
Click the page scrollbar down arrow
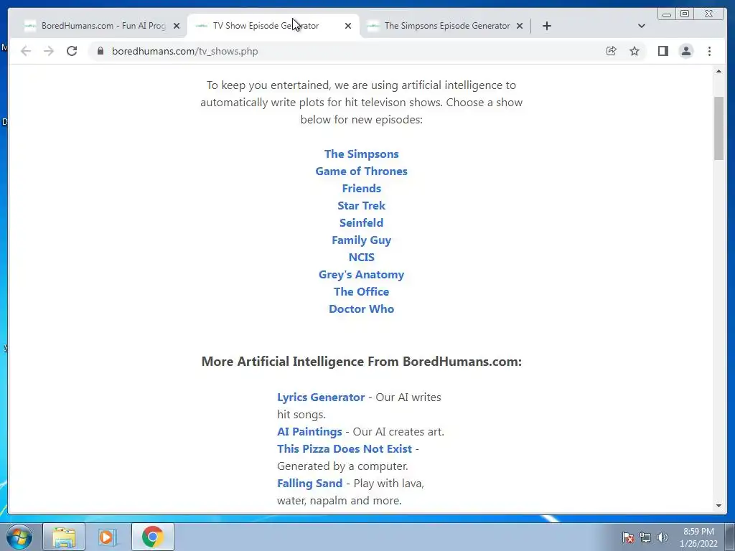pyautogui.click(x=718, y=506)
